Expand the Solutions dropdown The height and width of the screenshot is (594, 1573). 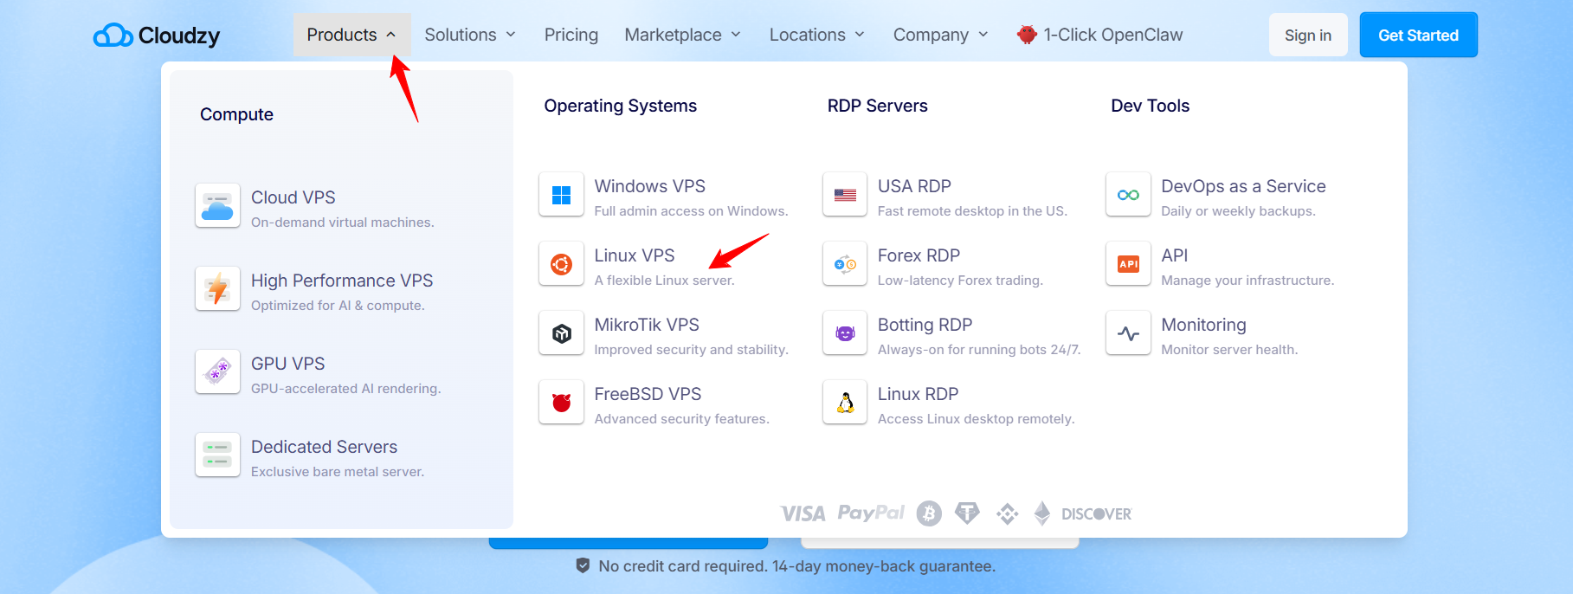pyautogui.click(x=470, y=35)
